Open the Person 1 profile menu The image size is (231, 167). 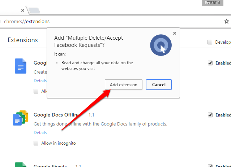(x=213, y=3)
